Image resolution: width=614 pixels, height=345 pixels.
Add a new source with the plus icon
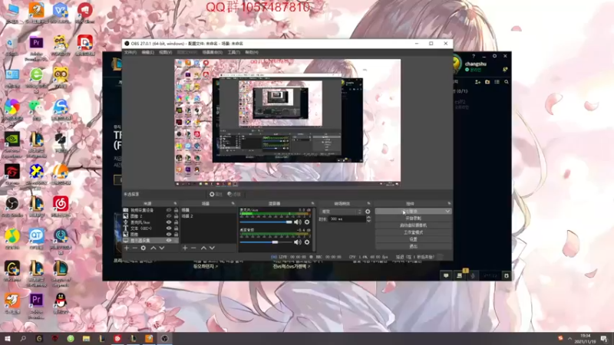pos(127,248)
